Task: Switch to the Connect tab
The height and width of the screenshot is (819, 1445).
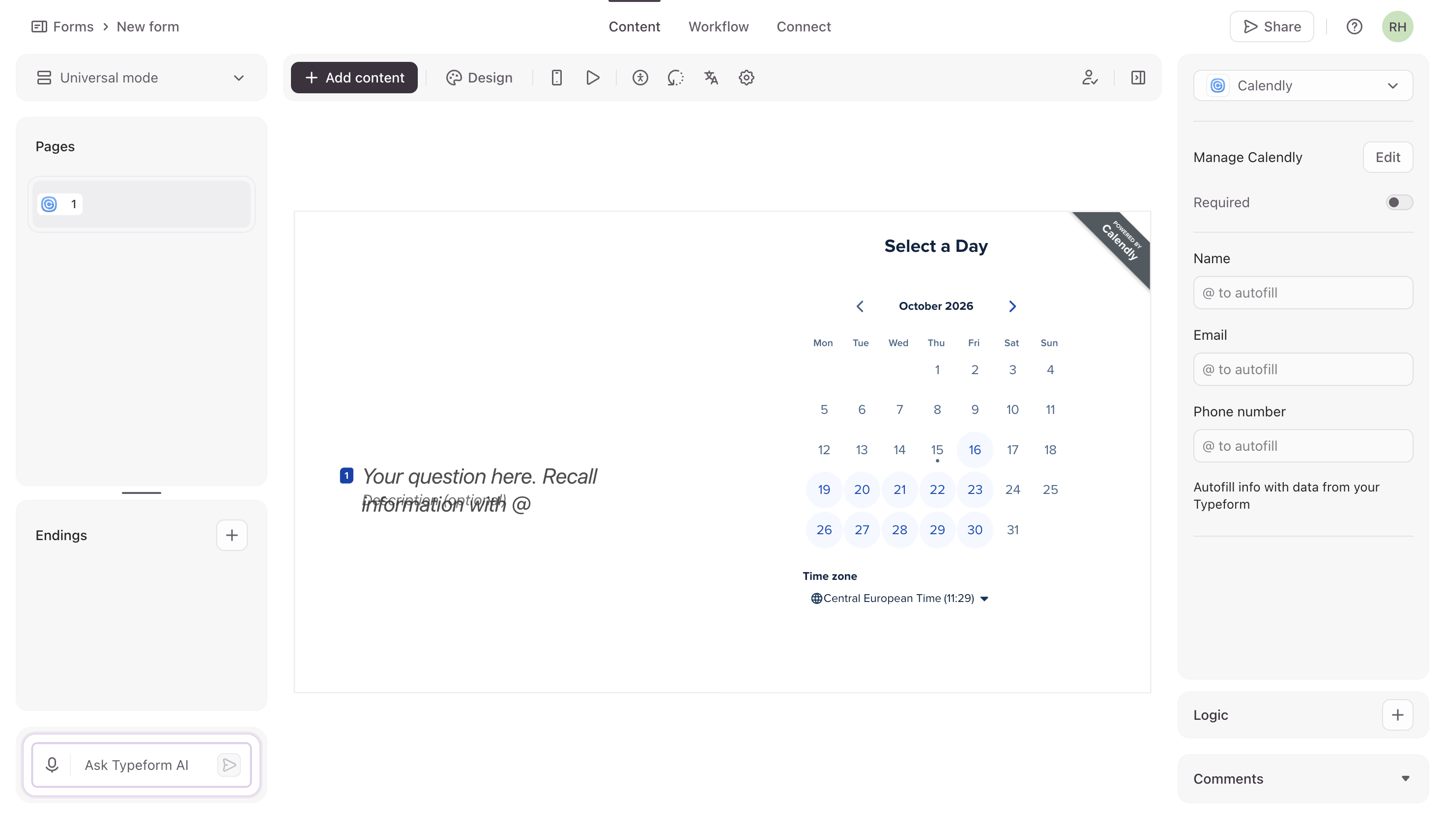Action: 803,27
